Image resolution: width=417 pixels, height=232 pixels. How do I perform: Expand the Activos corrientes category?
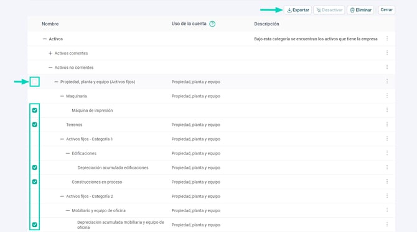(x=50, y=53)
